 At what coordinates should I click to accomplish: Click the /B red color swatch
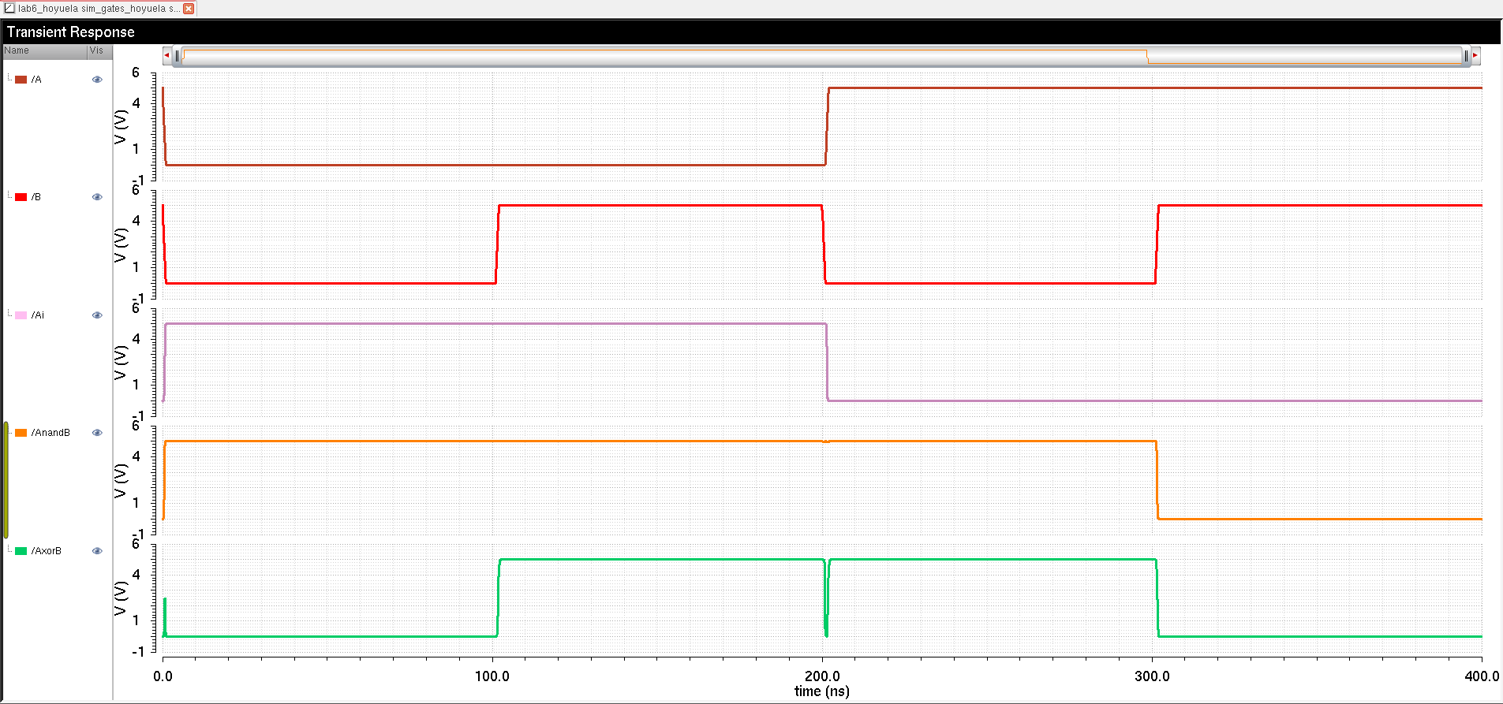[21, 197]
